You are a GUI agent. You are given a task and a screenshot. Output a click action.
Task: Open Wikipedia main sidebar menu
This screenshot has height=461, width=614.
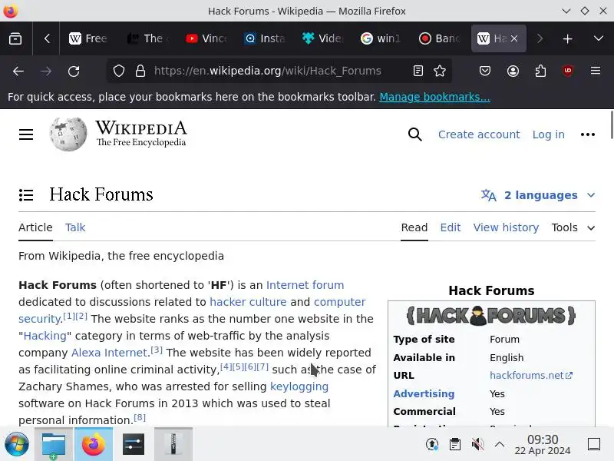26,134
